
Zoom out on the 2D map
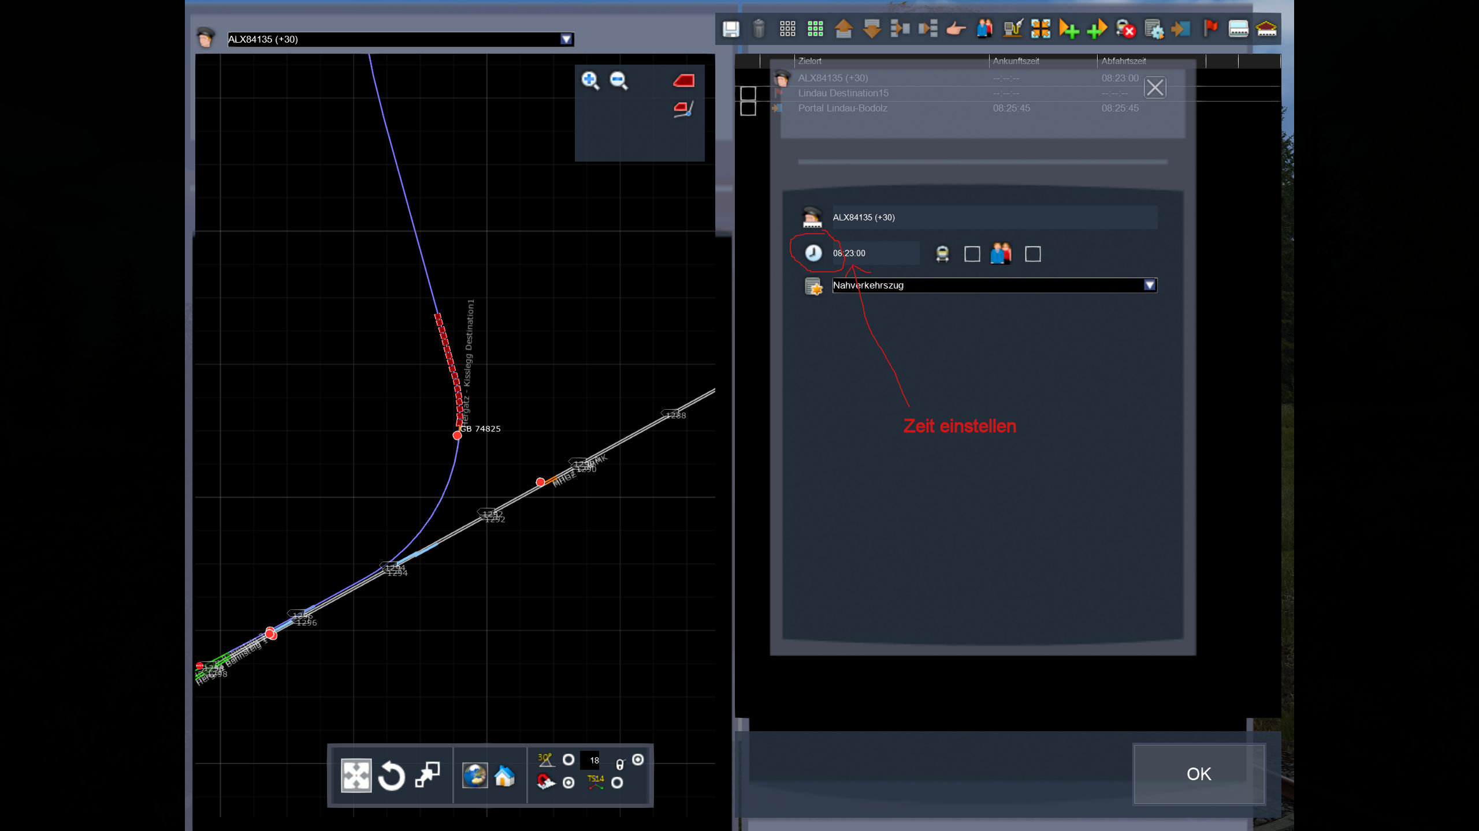619,80
